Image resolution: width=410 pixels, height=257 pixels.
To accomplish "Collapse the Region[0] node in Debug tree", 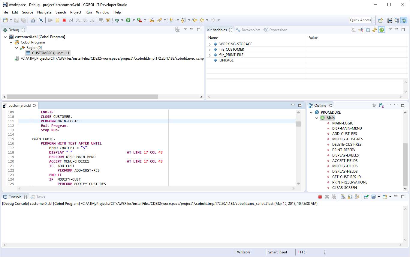I will tap(17, 48).
